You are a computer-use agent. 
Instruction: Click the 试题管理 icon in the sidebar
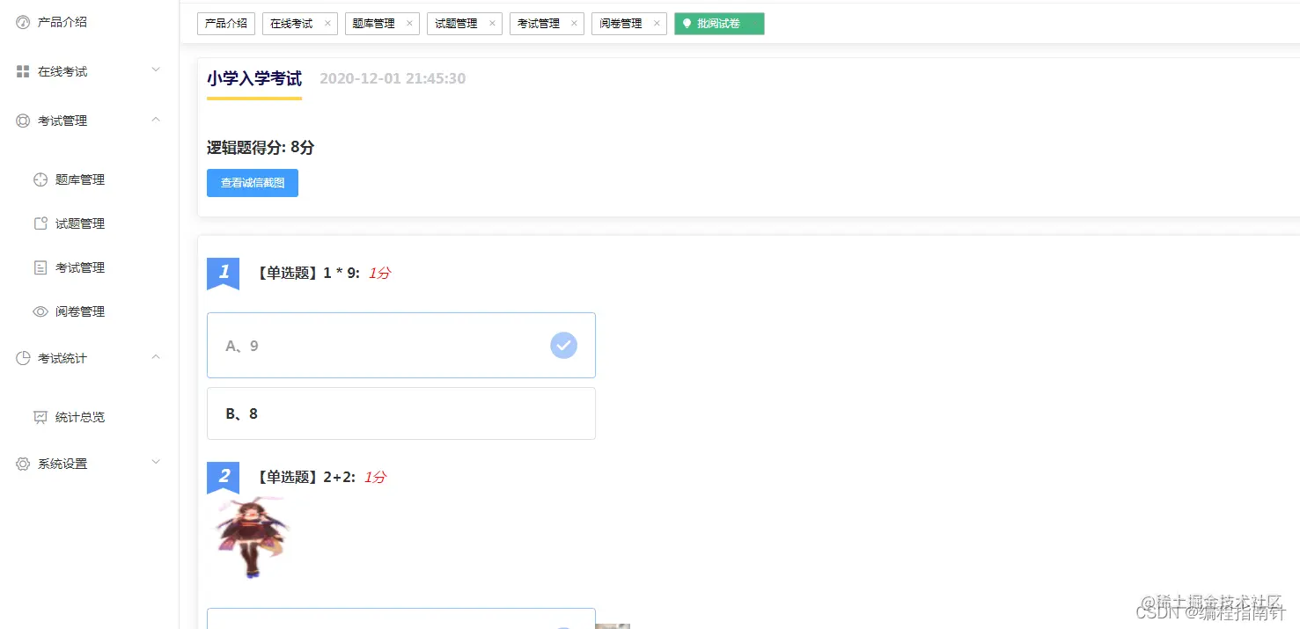point(40,223)
